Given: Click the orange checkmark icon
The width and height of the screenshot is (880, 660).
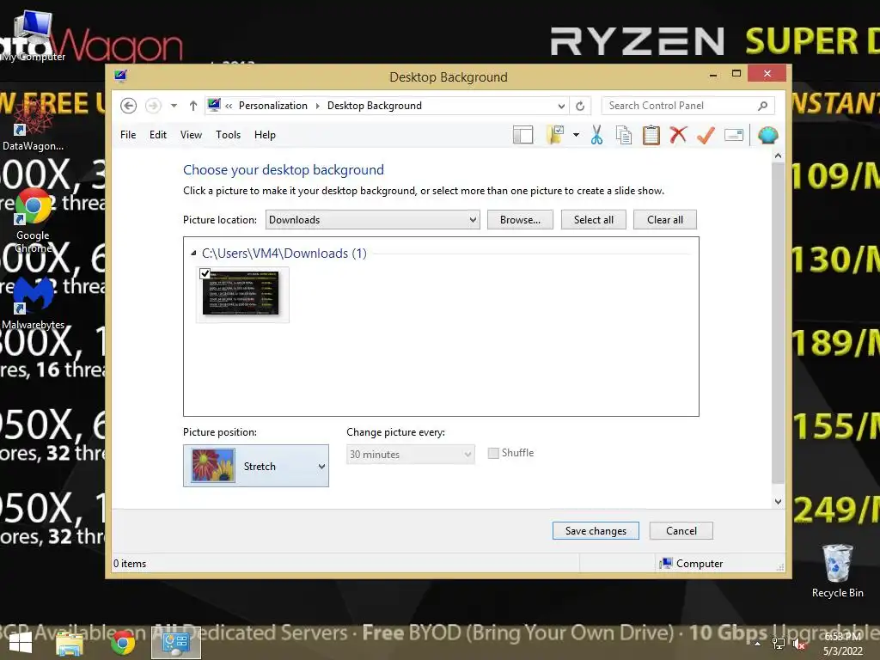Looking at the screenshot, I should (706, 135).
